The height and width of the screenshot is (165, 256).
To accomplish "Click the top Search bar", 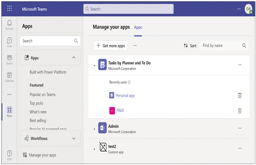I will pyautogui.click(x=129, y=9).
